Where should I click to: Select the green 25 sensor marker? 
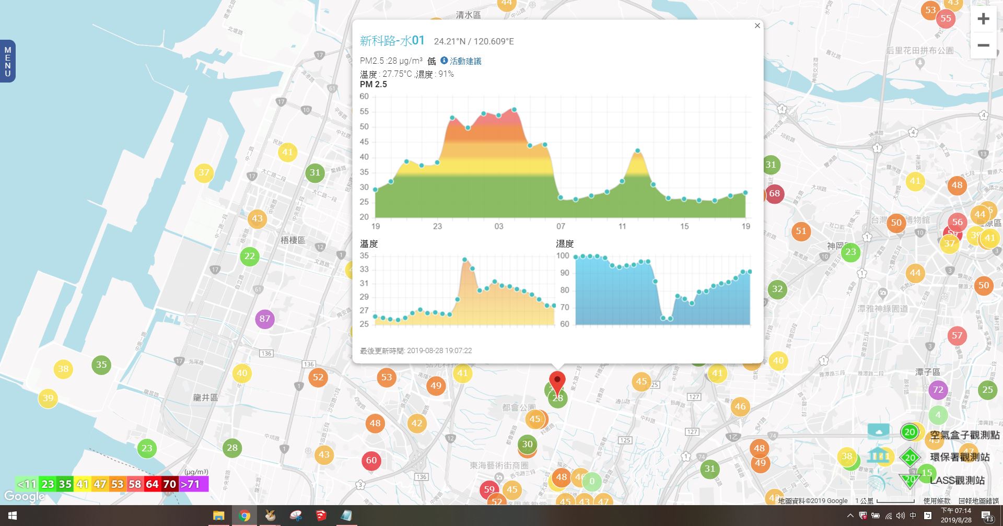point(987,390)
